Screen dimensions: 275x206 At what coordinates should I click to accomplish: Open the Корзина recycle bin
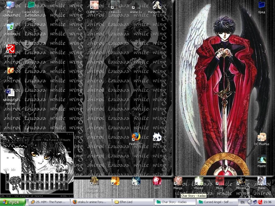coord(10,29)
